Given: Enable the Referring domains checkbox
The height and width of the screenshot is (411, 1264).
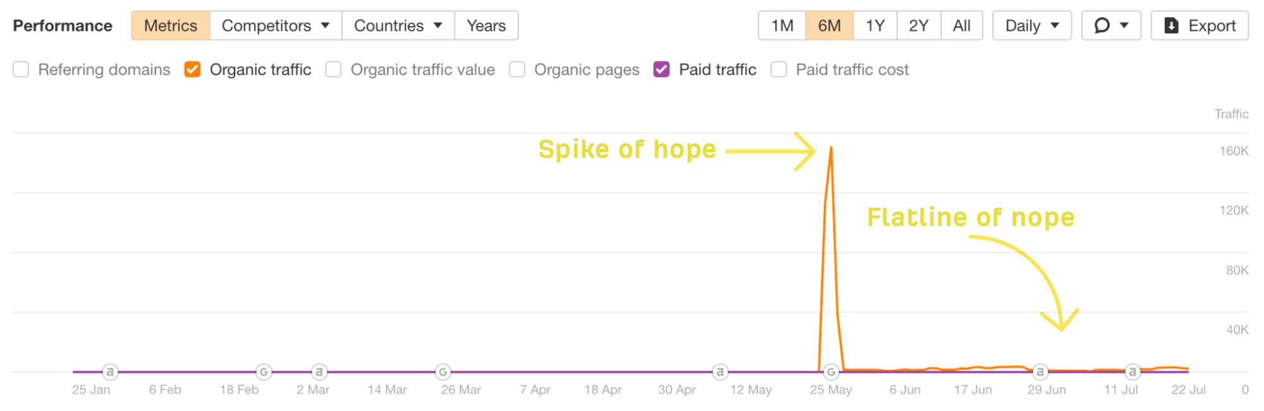Looking at the screenshot, I should pyautogui.click(x=21, y=69).
